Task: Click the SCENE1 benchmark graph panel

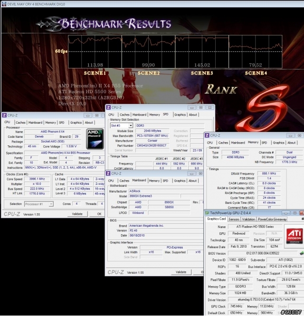Action: click(x=95, y=52)
